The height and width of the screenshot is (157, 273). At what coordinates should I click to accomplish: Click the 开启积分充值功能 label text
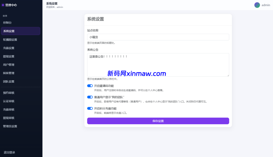pyautogui.click(x=105, y=108)
